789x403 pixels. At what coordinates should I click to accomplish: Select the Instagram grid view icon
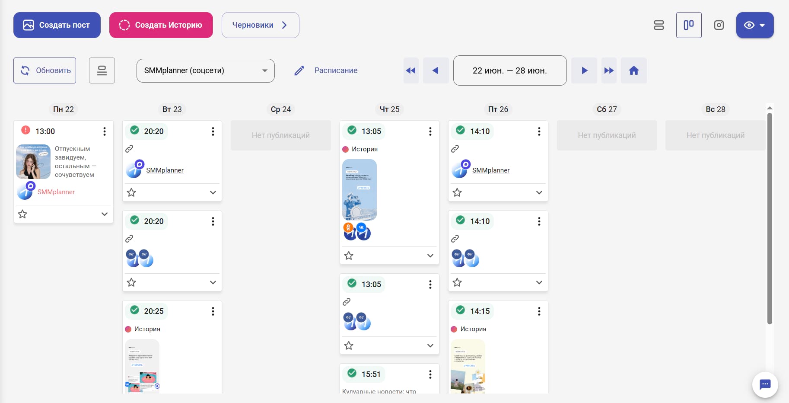coord(719,25)
